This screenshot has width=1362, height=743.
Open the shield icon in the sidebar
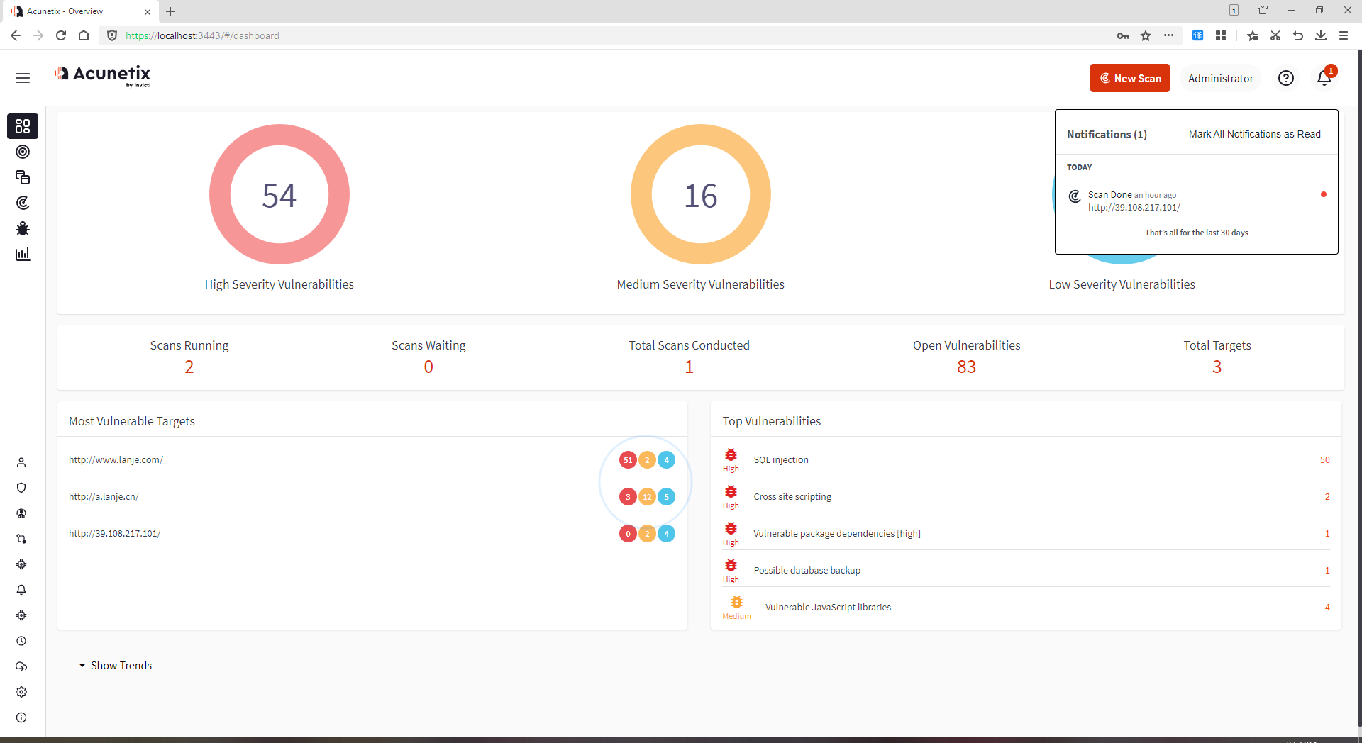tap(21, 488)
